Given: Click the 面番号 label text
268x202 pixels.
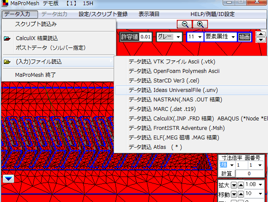Looking at the screenshot, I should (252, 158).
